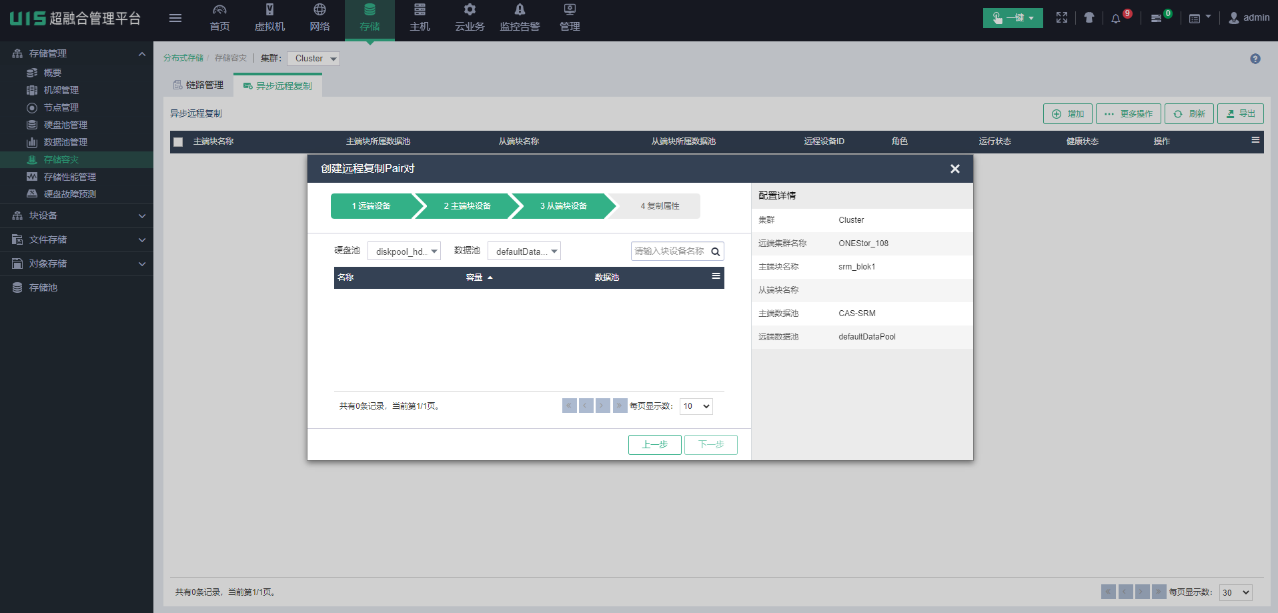Viewport: 1278px width, 613px height.
Task: Select wizard step 3 从端块设备
Action: coord(564,206)
